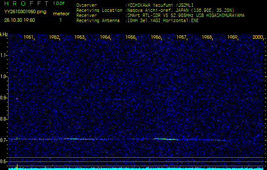Click the 0.9 kHz frequency label
This screenshot has height=170, width=267.
[x=4, y=98]
